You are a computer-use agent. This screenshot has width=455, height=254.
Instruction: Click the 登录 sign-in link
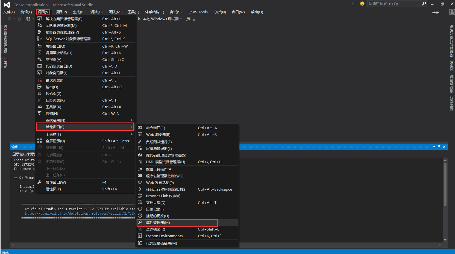click(435, 13)
